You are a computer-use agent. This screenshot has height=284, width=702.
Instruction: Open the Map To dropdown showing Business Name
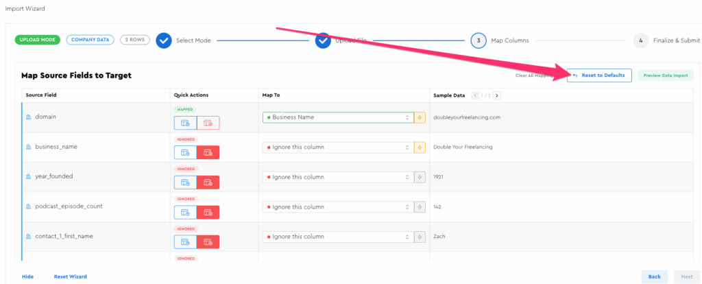coord(337,117)
